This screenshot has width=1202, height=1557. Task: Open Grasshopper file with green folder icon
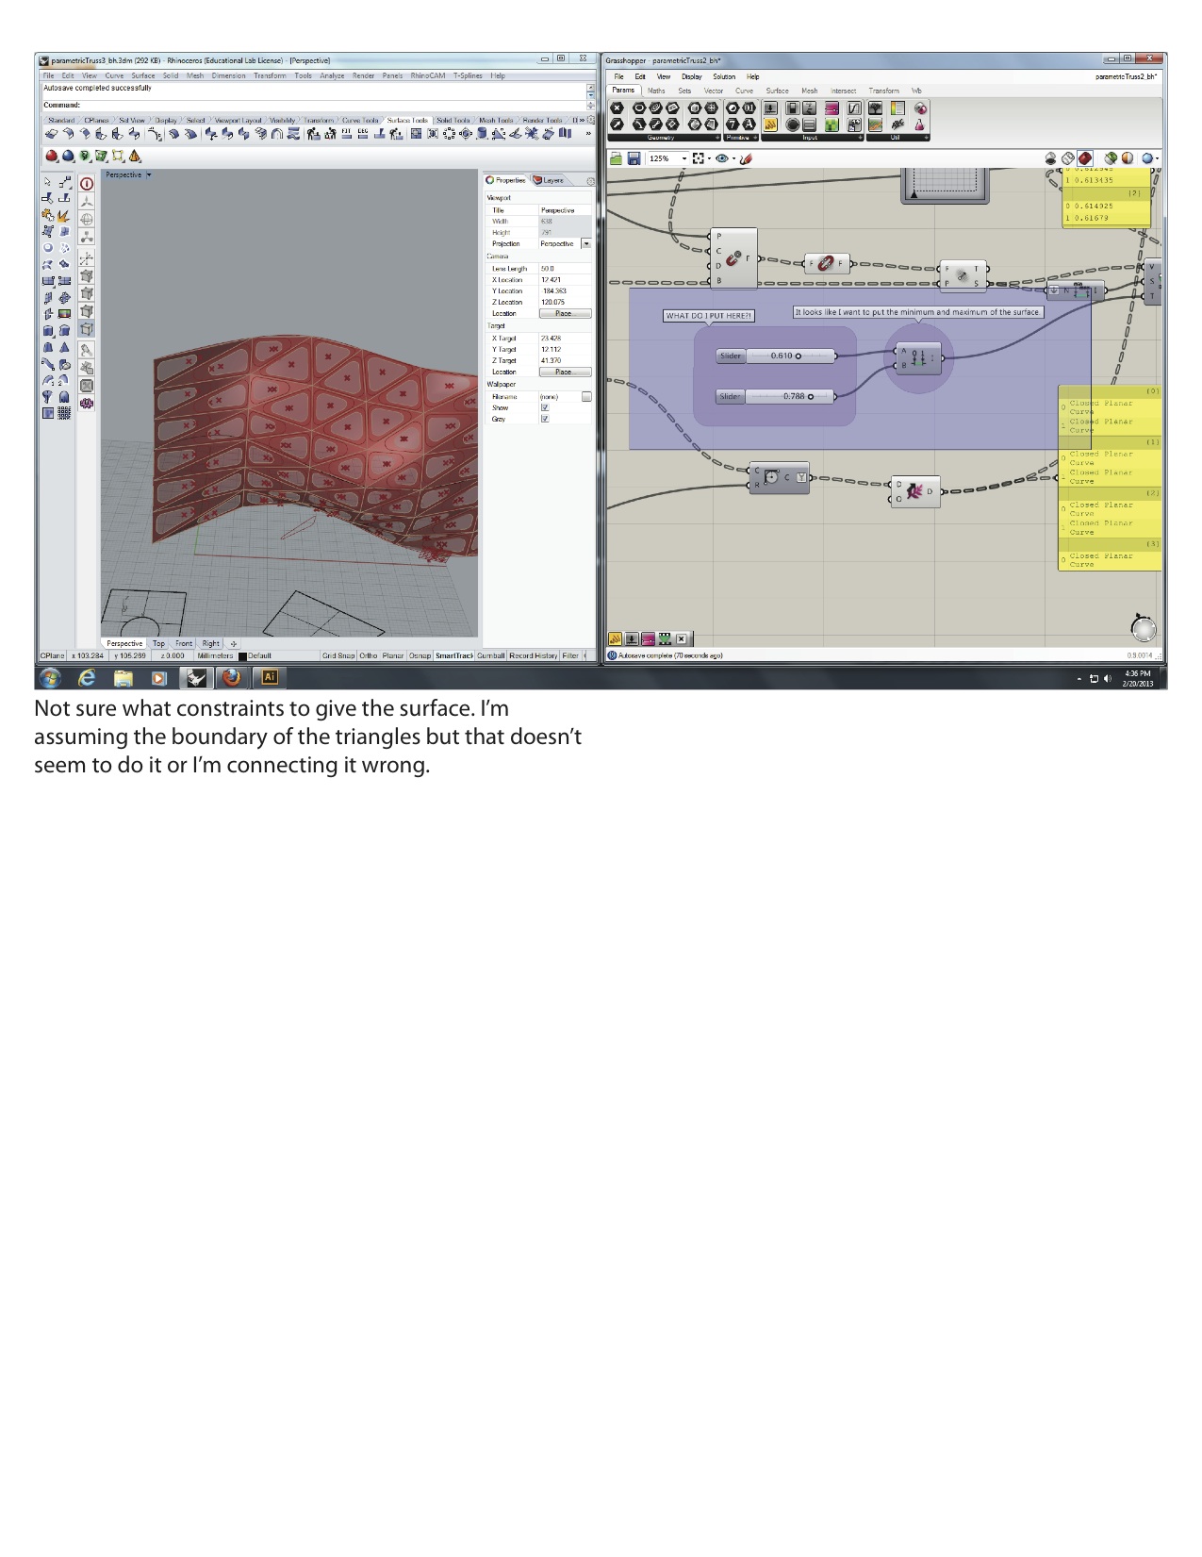(x=616, y=158)
